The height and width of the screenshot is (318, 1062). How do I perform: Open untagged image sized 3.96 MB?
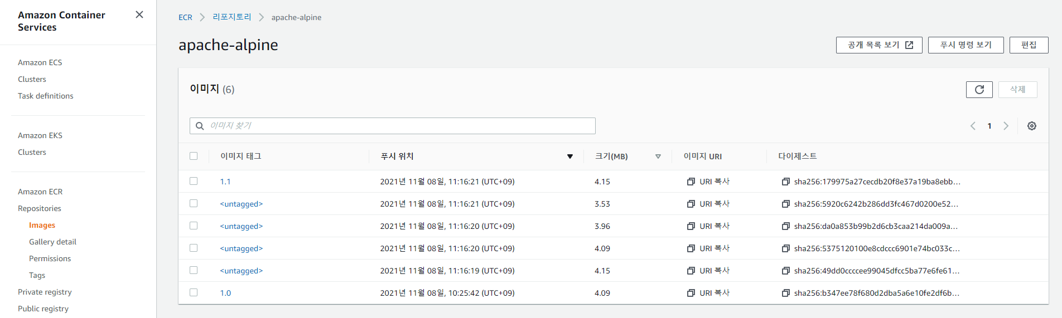coord(242,226)
